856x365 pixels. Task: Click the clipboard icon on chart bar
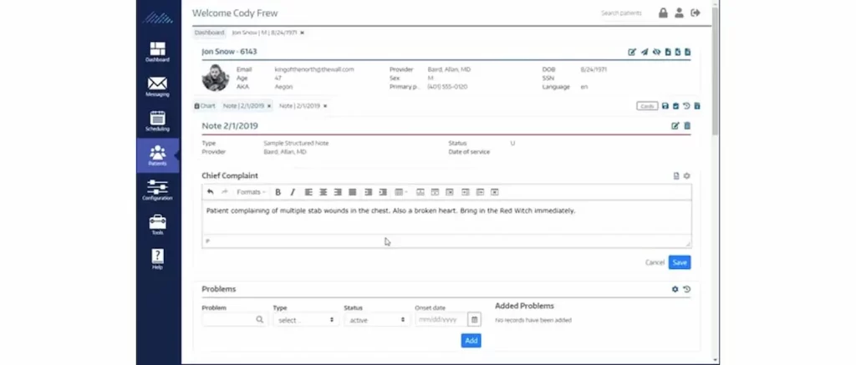coord(675,106)
